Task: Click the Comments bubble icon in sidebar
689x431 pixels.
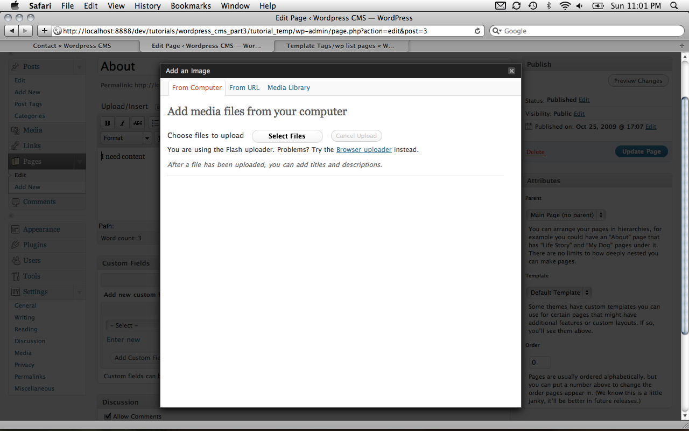Action: point(15,202)
